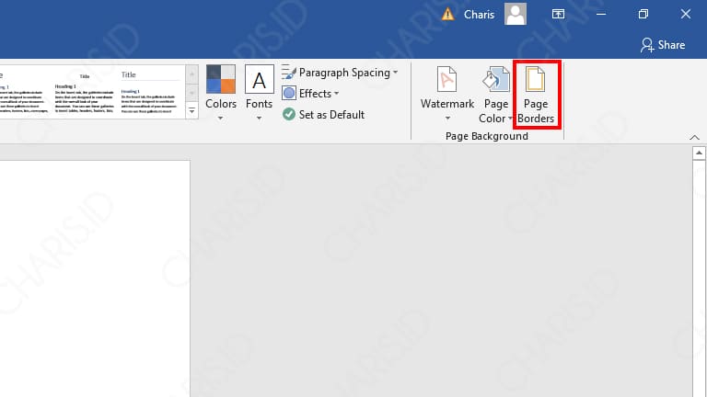Open Paragraph Spacing options
The image size is (707, 397).
(x=340, y=73)
